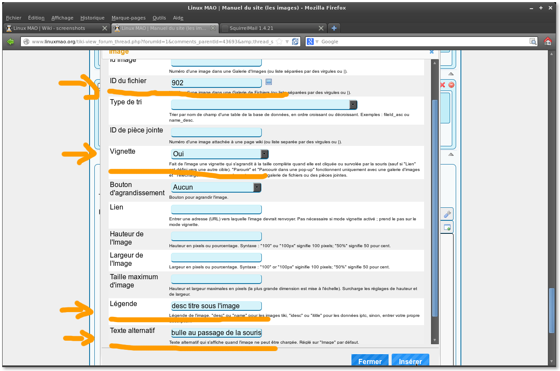560x371 pixels.
Task: Click the Texte alternatif input field
Action: click(x=216, y=332)
